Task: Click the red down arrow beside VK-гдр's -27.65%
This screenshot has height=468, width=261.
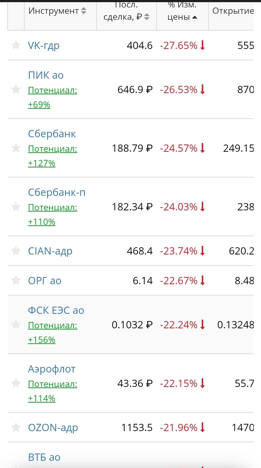Action: (x=202, y=45)
